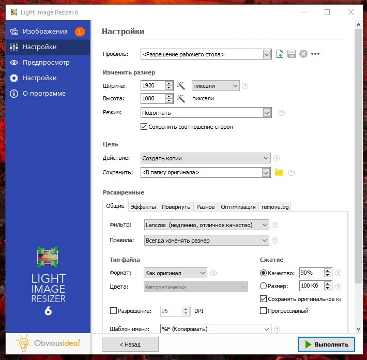This screenshot has width=367, height=360.
Task: Click help icon next to Формат
Action: click(213, 273)
